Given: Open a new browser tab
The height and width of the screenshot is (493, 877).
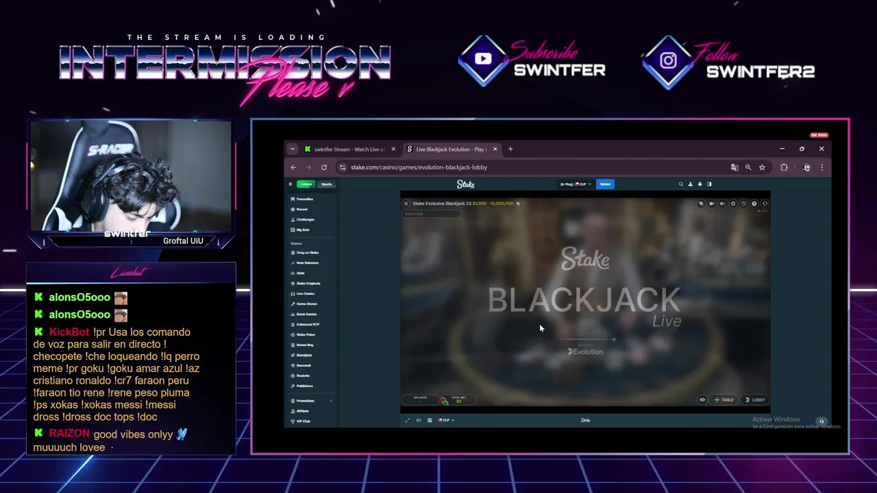Looking at the screenshot, I should (x=510, y=149).
